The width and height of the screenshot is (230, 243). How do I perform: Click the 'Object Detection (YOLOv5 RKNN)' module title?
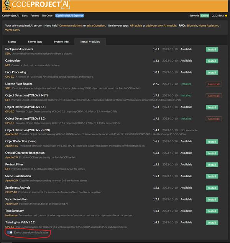pyautogui.click(x=28, y=130)
